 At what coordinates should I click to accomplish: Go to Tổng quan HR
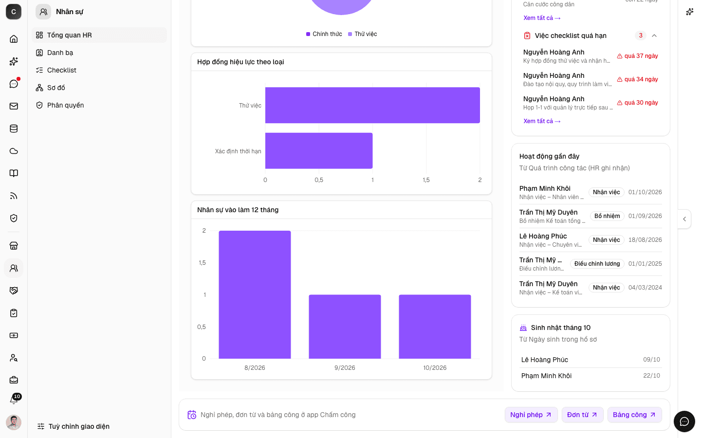click(99, 35)
